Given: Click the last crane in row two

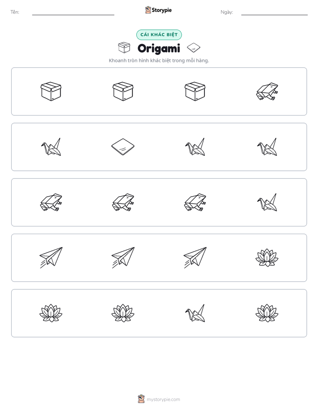Looking at the screenshot, I should (x=267, y=147).
